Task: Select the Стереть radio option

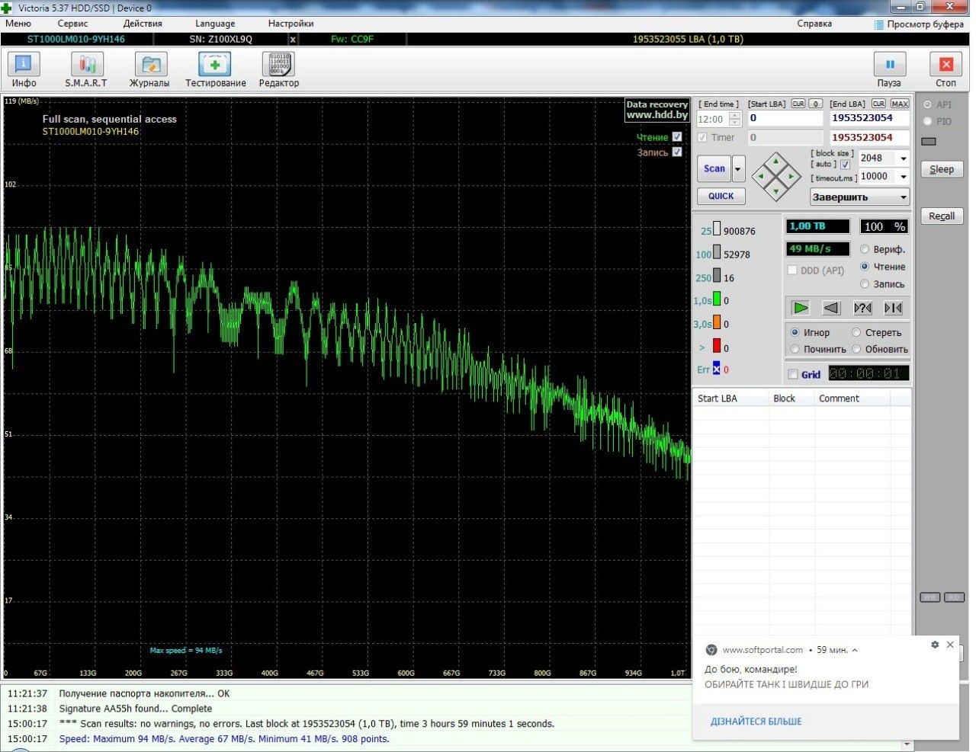Action: pyautogui.click(x=856, y=332)
